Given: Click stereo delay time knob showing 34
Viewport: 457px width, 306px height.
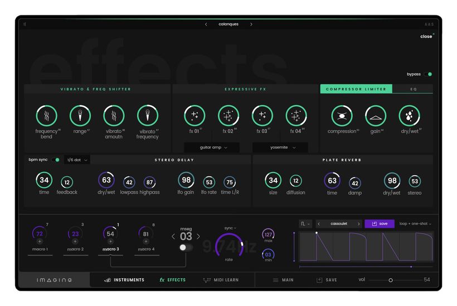Looking at the screenshot, I should [x=44, y=180].
